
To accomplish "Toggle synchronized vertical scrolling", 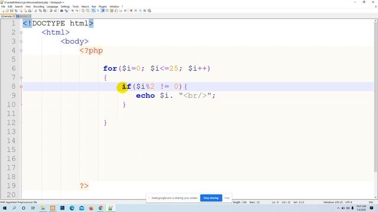I will 83,11.
